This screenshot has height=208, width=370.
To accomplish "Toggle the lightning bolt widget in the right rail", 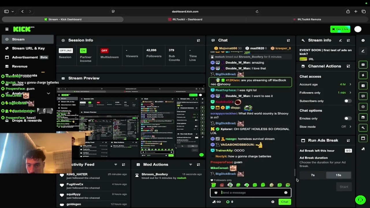I will point(363,75).
